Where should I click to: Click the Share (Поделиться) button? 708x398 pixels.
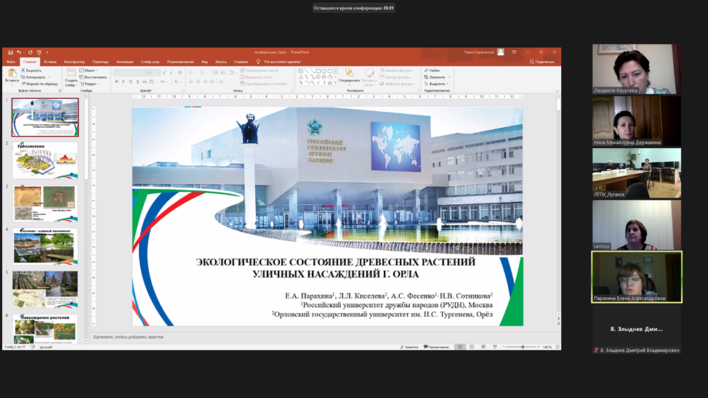(542, 62)
